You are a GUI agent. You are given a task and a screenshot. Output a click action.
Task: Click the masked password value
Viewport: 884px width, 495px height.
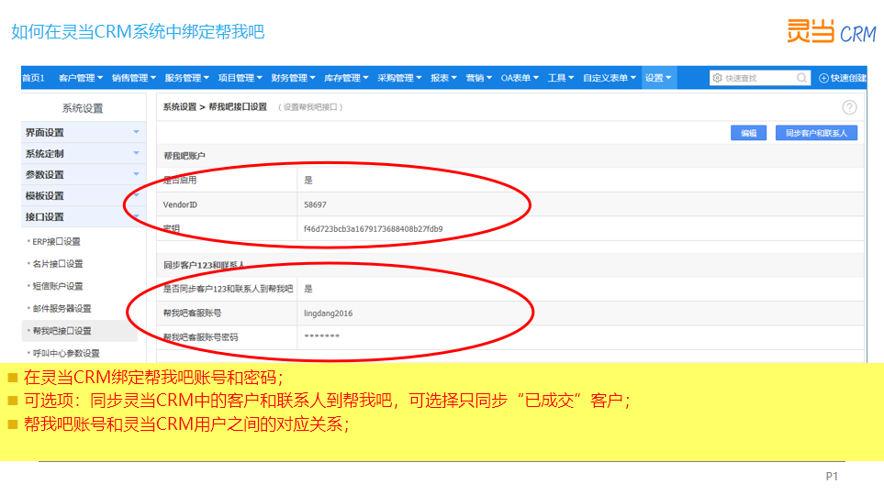pos(322,336)
